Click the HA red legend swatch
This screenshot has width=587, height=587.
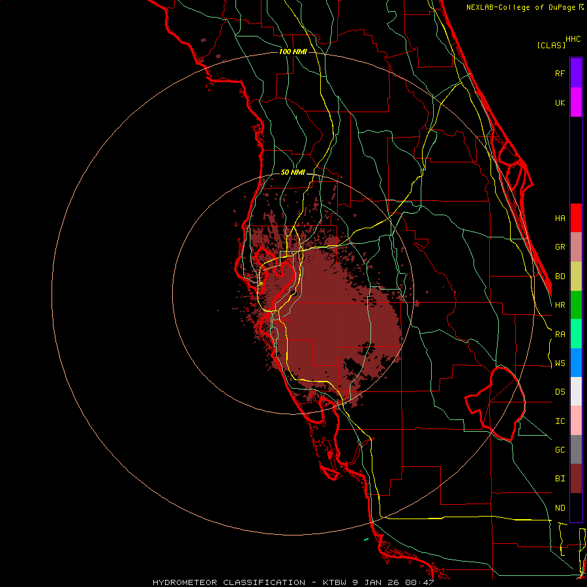(576, 218)
